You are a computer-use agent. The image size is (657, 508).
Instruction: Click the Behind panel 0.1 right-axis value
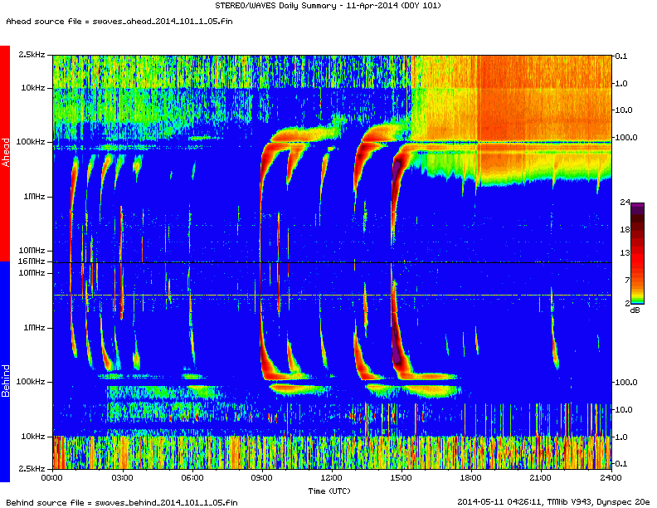[x=621, y=463]
